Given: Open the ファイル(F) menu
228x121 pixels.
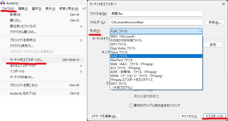Looking at the screenshot, I should click(x=8, y=9).
